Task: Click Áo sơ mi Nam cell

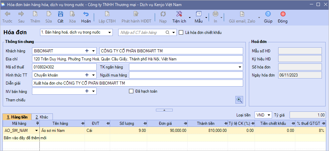Action: coord(62,131)
